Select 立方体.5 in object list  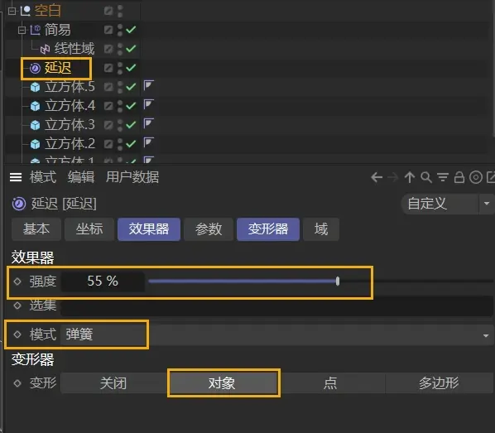click(70, 87)
